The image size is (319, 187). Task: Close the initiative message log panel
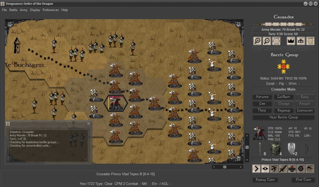click(89, 124)
